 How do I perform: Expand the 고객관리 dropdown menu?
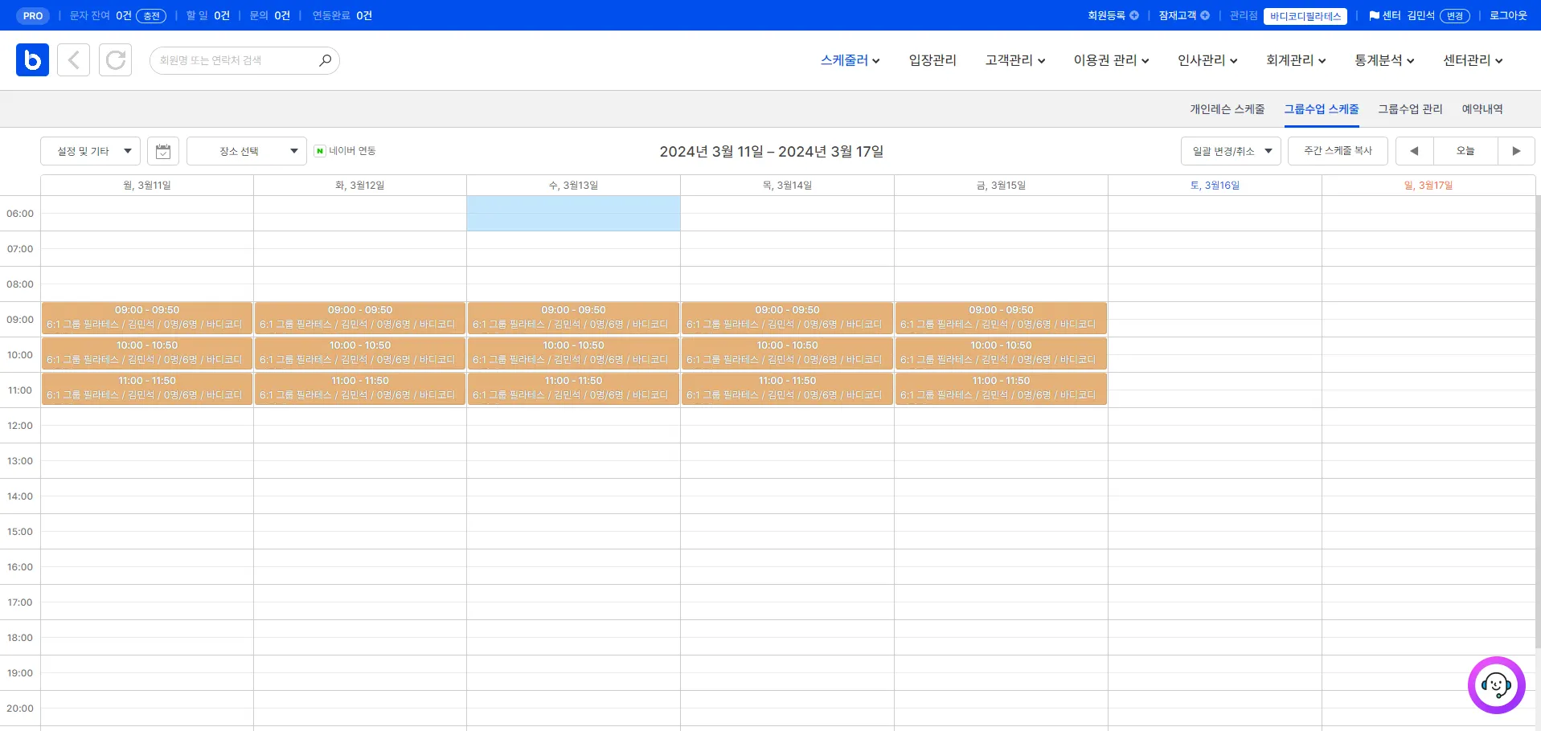click(1015, 60)
